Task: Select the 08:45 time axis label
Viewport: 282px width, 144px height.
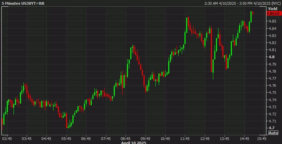Action: pos(126,138)
